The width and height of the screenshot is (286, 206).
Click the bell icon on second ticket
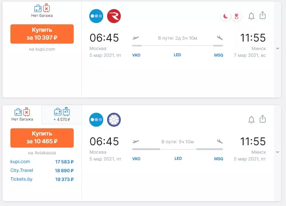(251, 120)
